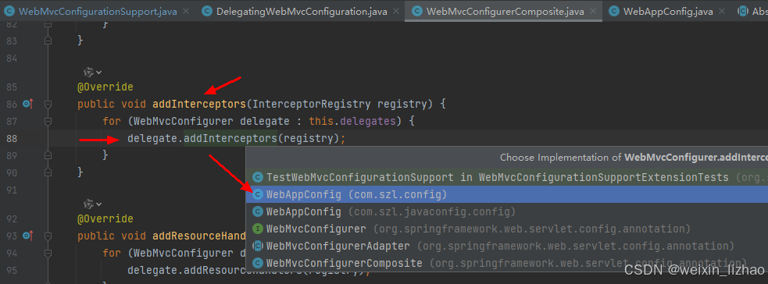This screenshot has width=768, height=284.
Task: Switch to WebMvcConfigurationSupport.java tab
Action: tap(98, 11)
